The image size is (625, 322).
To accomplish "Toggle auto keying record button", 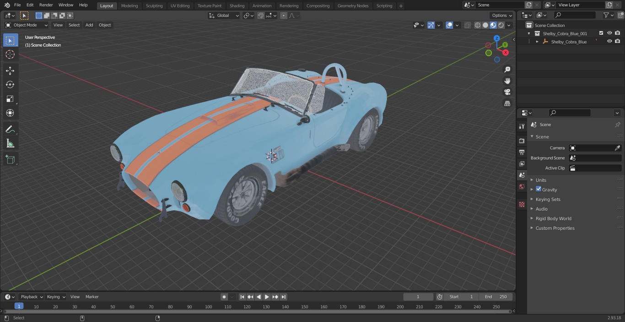I will [224, 297].
